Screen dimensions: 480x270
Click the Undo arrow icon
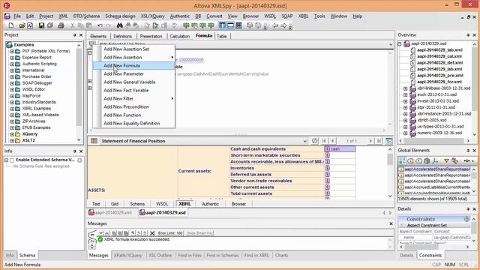coord(100,25)
